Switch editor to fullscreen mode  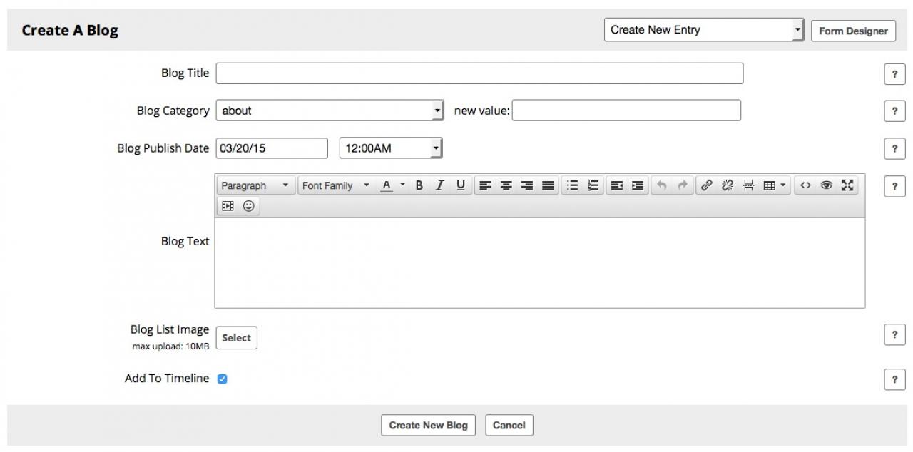847,185
